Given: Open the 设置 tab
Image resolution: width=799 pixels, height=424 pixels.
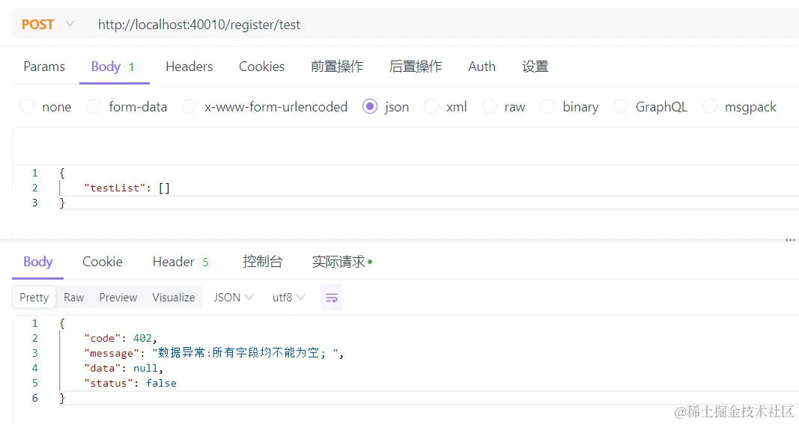Looking at the screenshot, I should click(535, 67).
